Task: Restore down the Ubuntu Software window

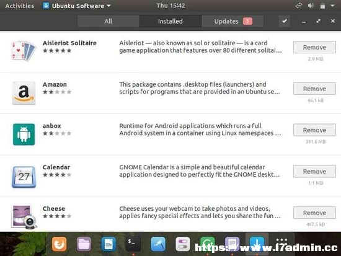Action: click(319, 21)
